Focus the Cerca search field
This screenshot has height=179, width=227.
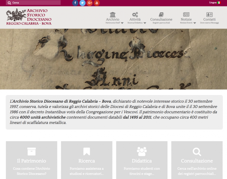click(33, 3)
